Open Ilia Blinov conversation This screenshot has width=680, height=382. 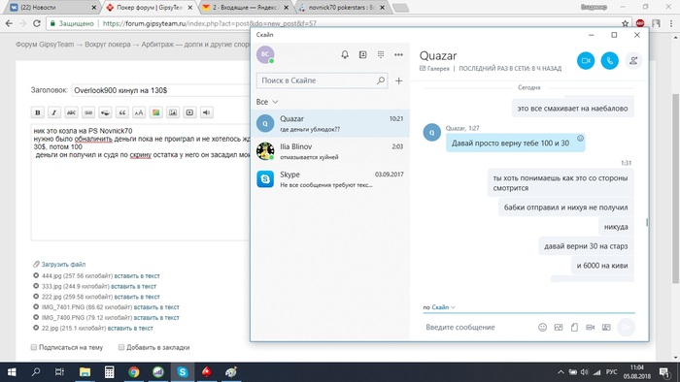330,151
